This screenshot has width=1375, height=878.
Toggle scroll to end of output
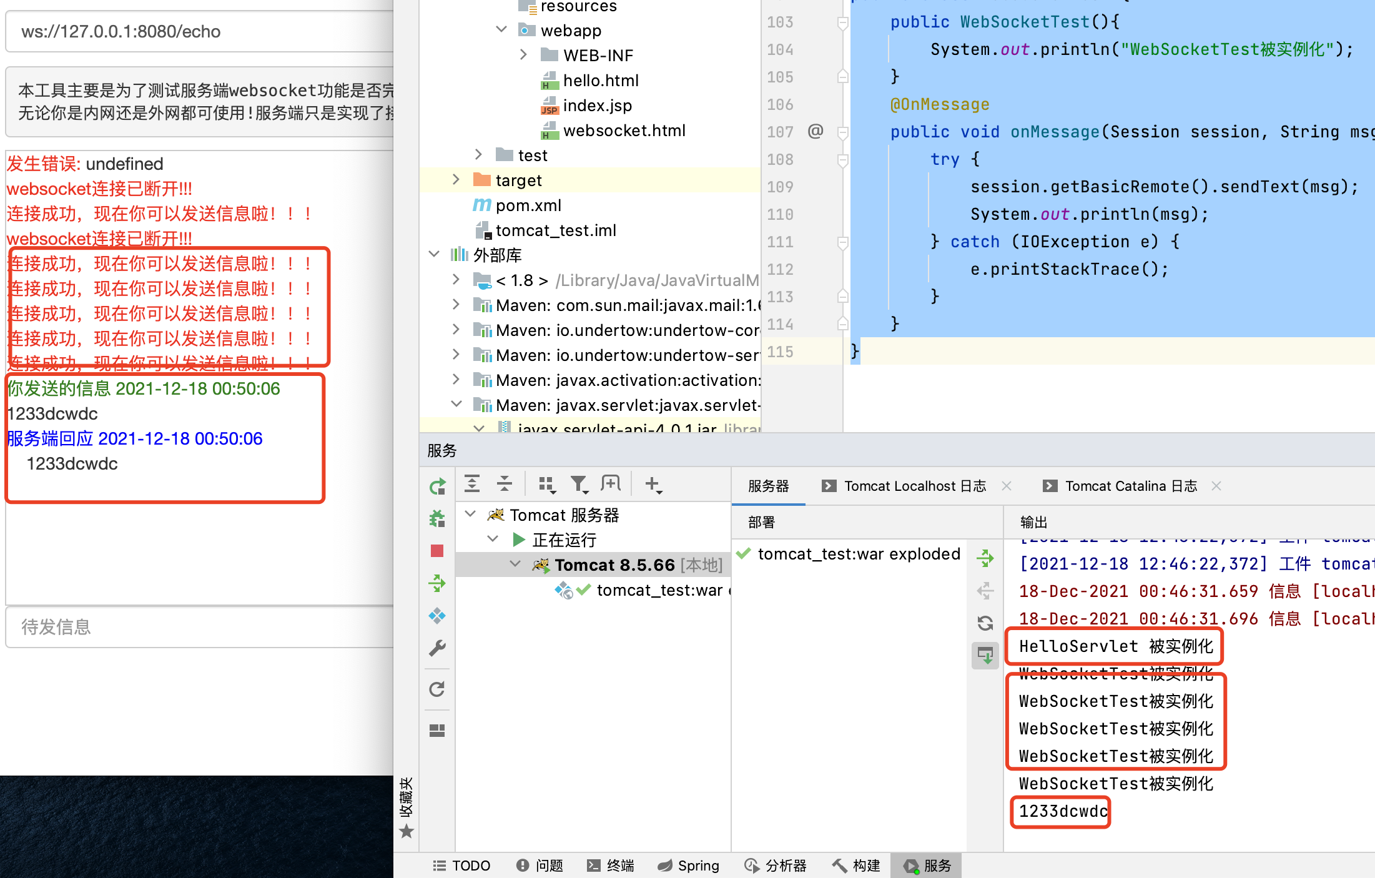pos(985,655)
